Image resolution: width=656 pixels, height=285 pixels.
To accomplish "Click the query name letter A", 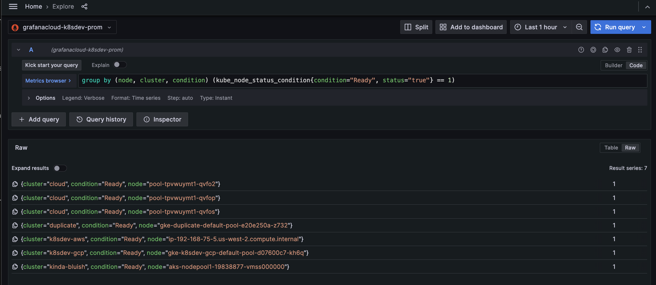I will click(x=31, y=50).
